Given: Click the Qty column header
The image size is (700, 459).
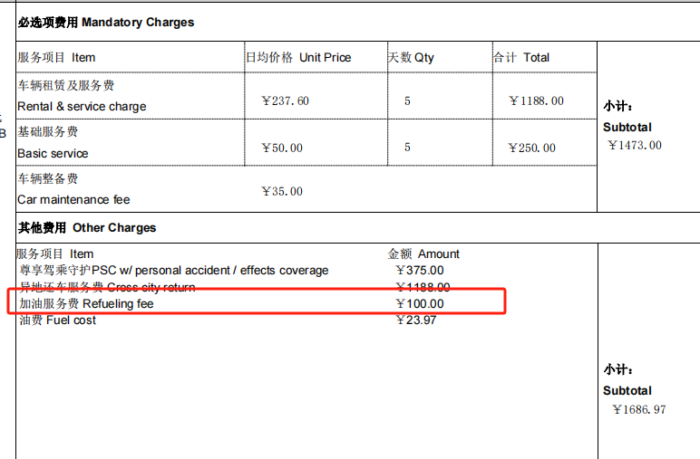Looking at the screenshot, I should tap(411, 57).
